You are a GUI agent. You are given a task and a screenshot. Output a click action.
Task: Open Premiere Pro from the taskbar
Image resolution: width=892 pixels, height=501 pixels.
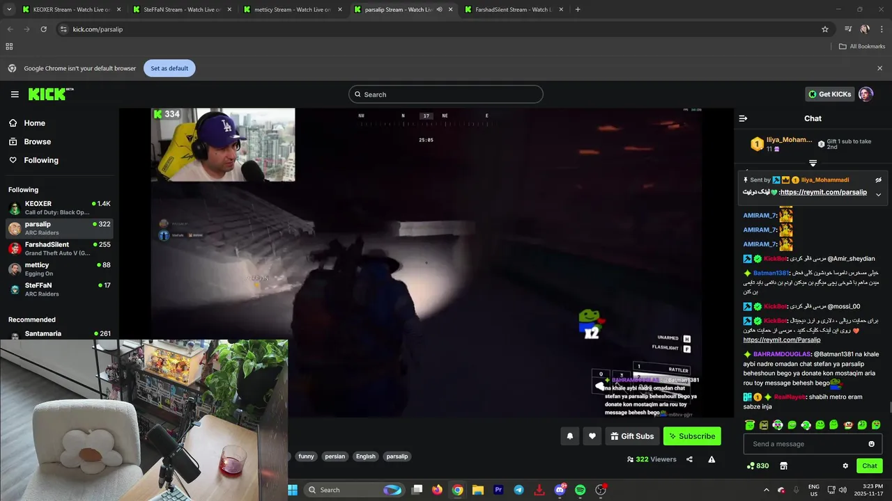[498, 490]
